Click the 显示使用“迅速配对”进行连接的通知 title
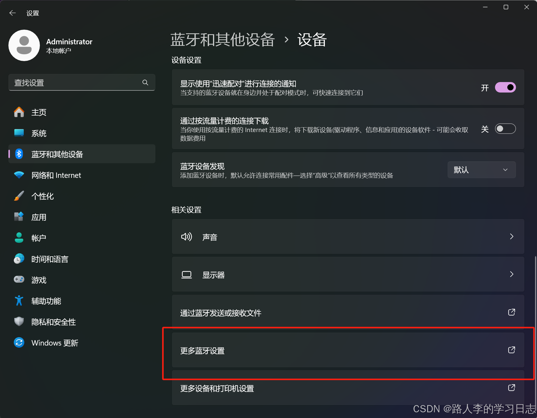The width and height of the screenshot is (537, 418). point(238,84)
